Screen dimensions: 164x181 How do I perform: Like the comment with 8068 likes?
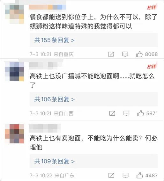[x=139, y=54]
